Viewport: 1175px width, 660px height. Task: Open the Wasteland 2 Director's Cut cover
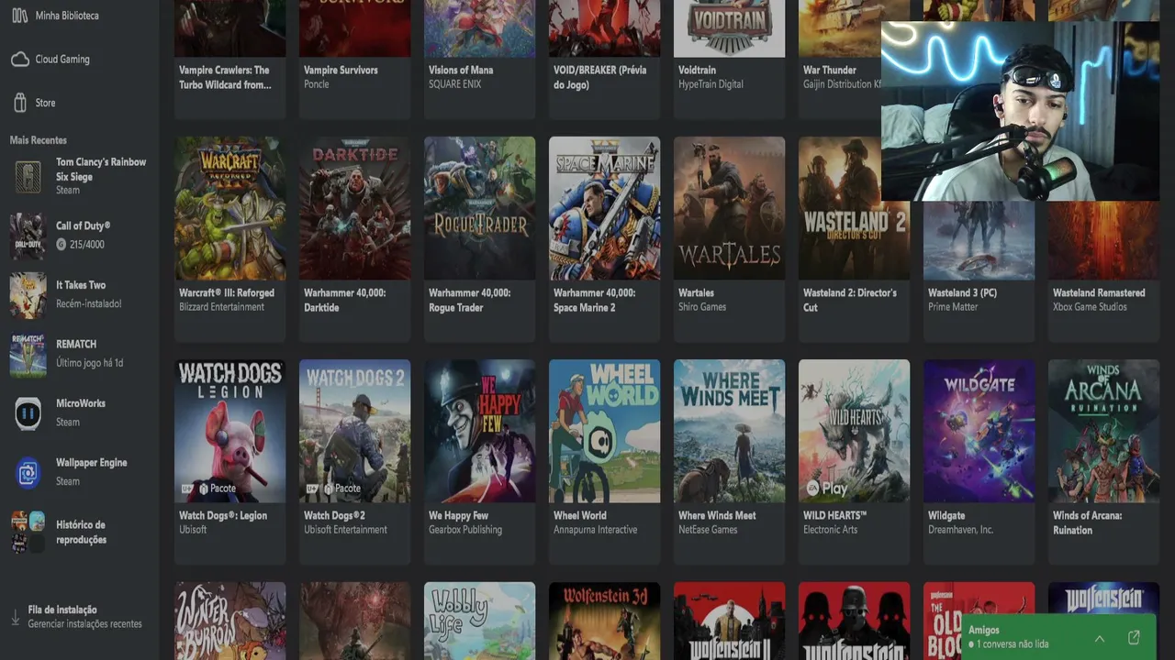[855, 208]
